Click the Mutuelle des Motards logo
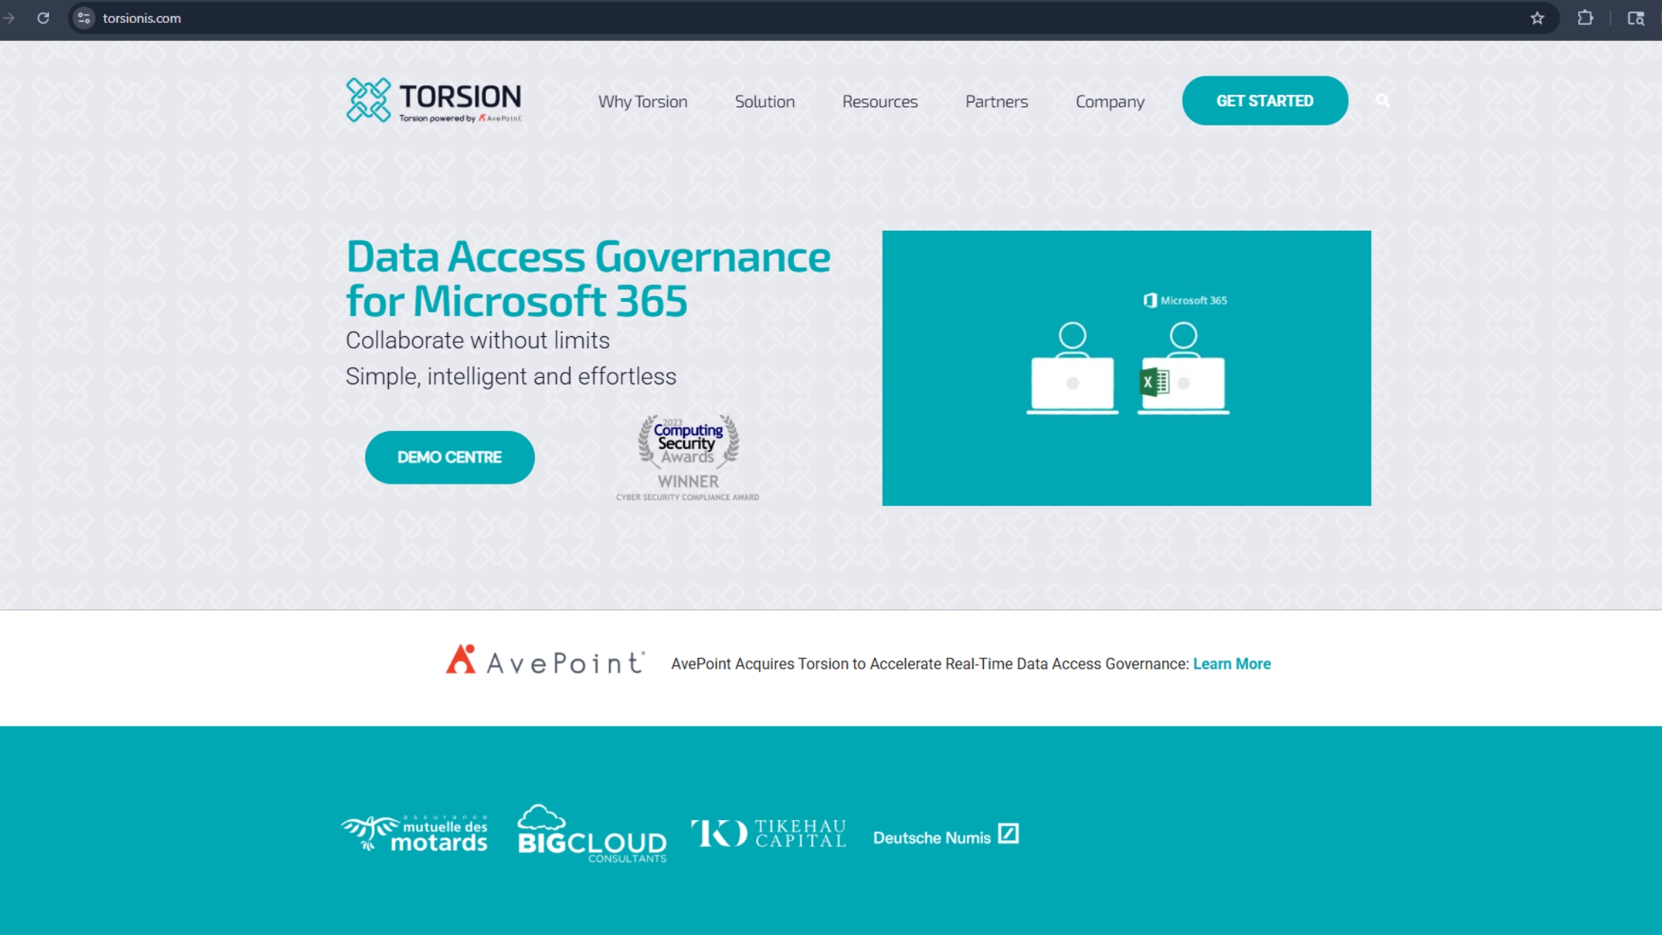The image size is (1662, 935). (414, 833)
